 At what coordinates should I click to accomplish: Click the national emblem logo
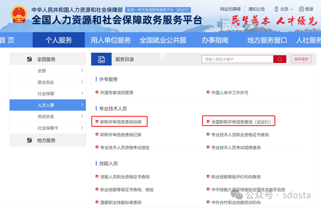coord(19,14)
